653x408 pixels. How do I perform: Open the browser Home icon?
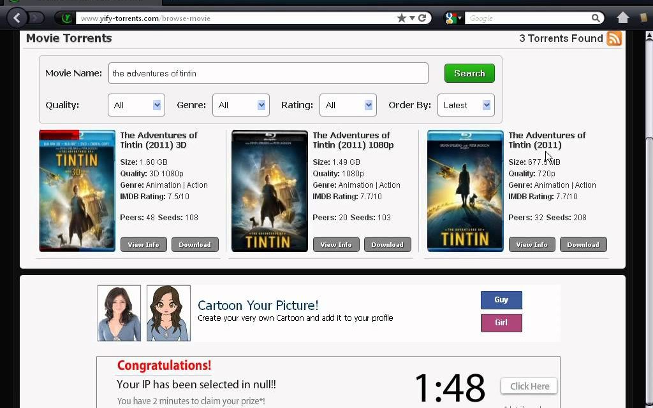coord(623,17)
